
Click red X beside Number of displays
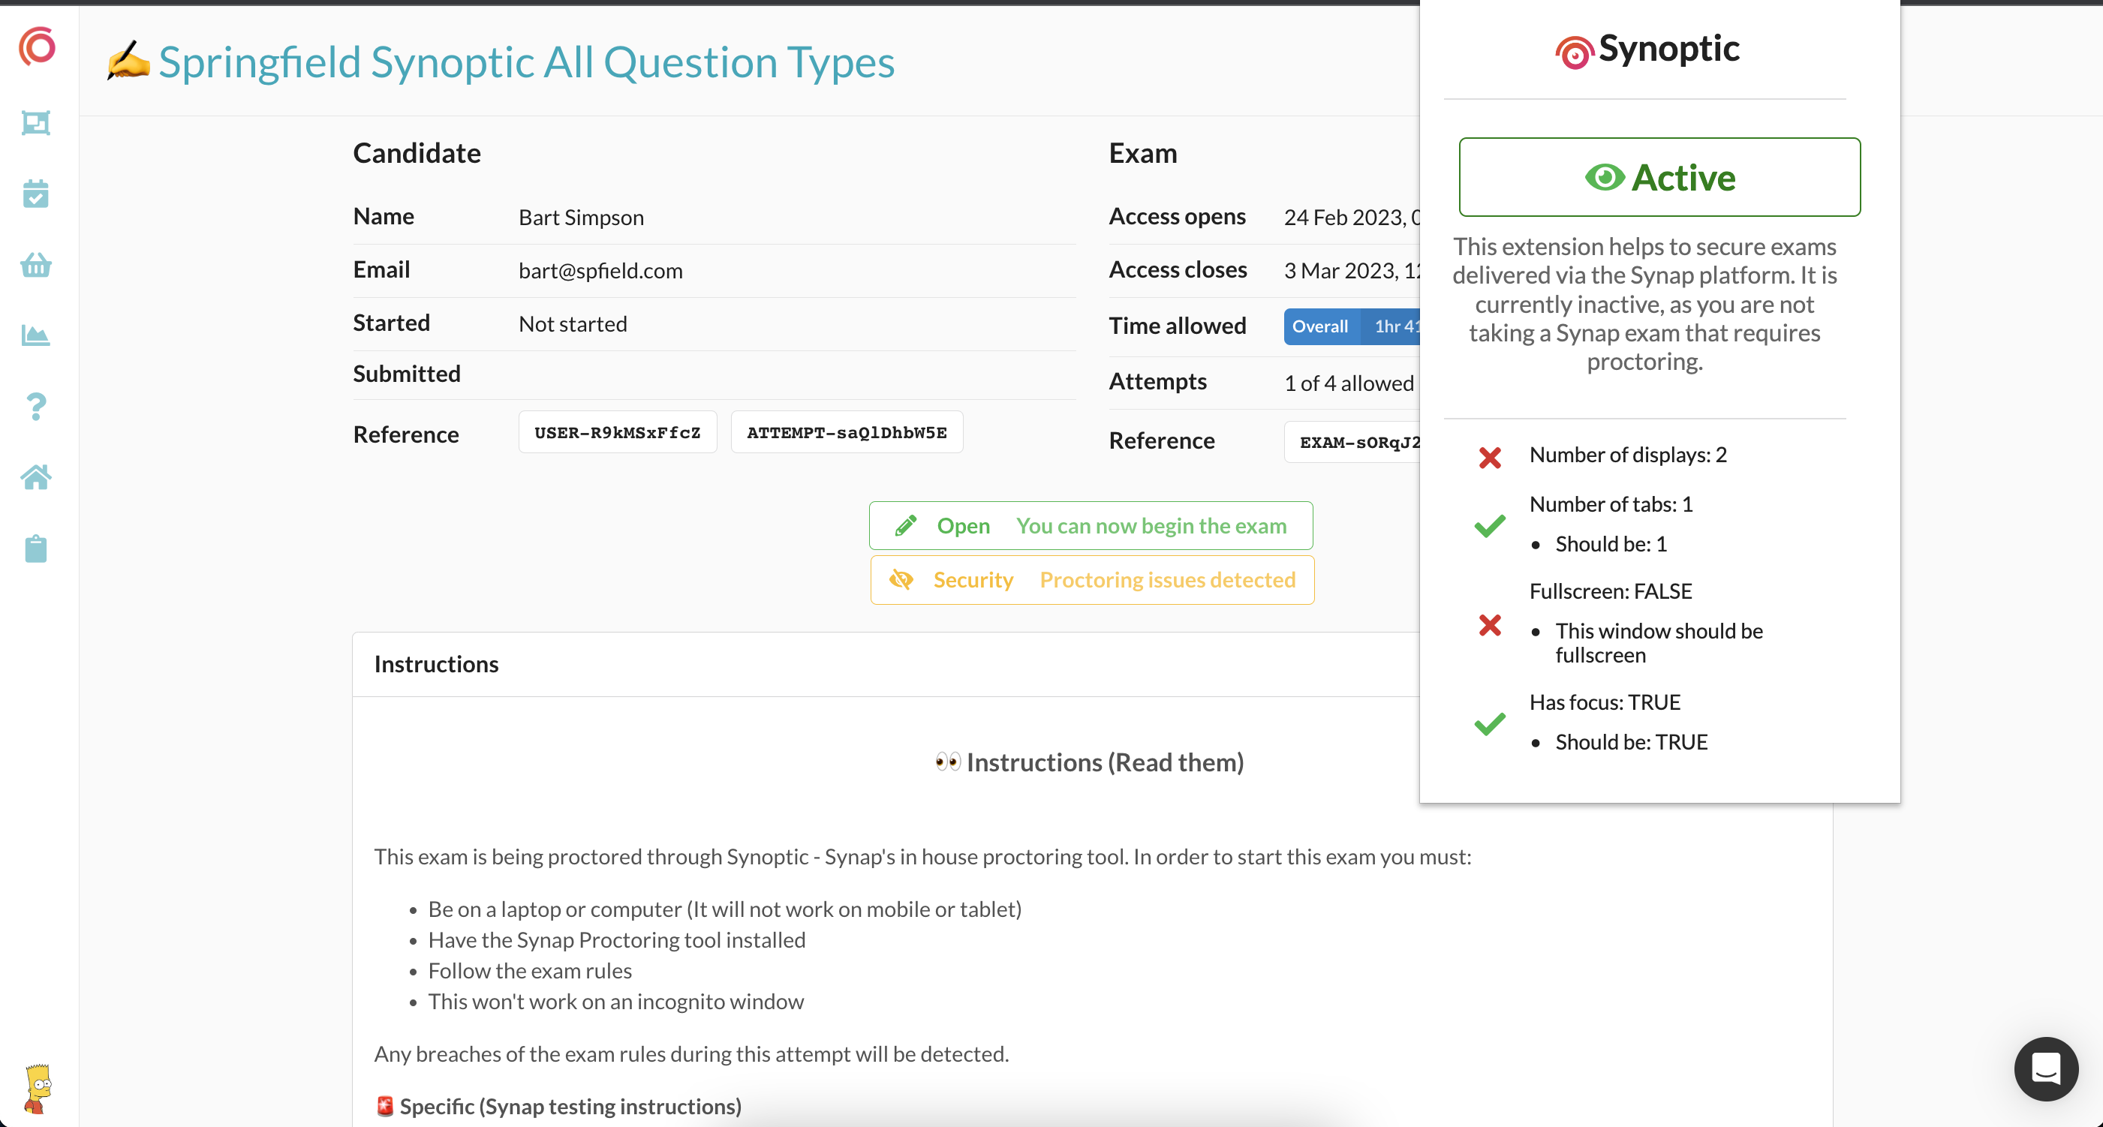[x=1489, y=458]
